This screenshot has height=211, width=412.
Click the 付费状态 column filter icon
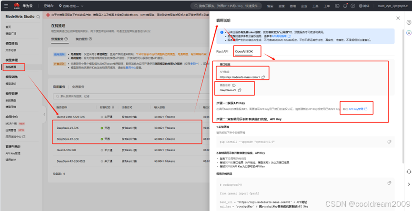coord(113,107)
